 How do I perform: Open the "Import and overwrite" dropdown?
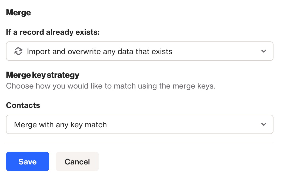[x=139, y=51]
